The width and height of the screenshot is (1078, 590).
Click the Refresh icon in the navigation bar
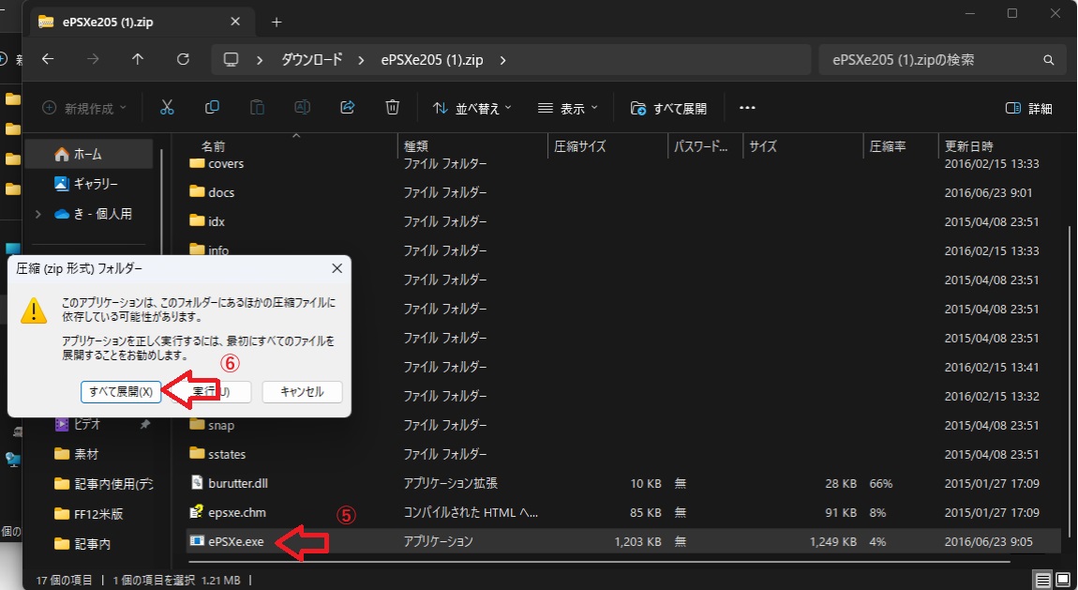click(x=182, y=59)
